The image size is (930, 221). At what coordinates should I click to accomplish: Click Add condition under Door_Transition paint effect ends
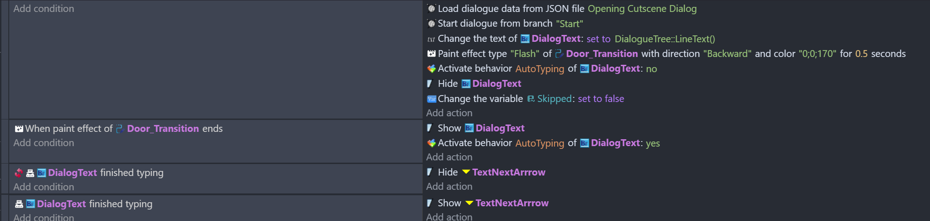43,143
